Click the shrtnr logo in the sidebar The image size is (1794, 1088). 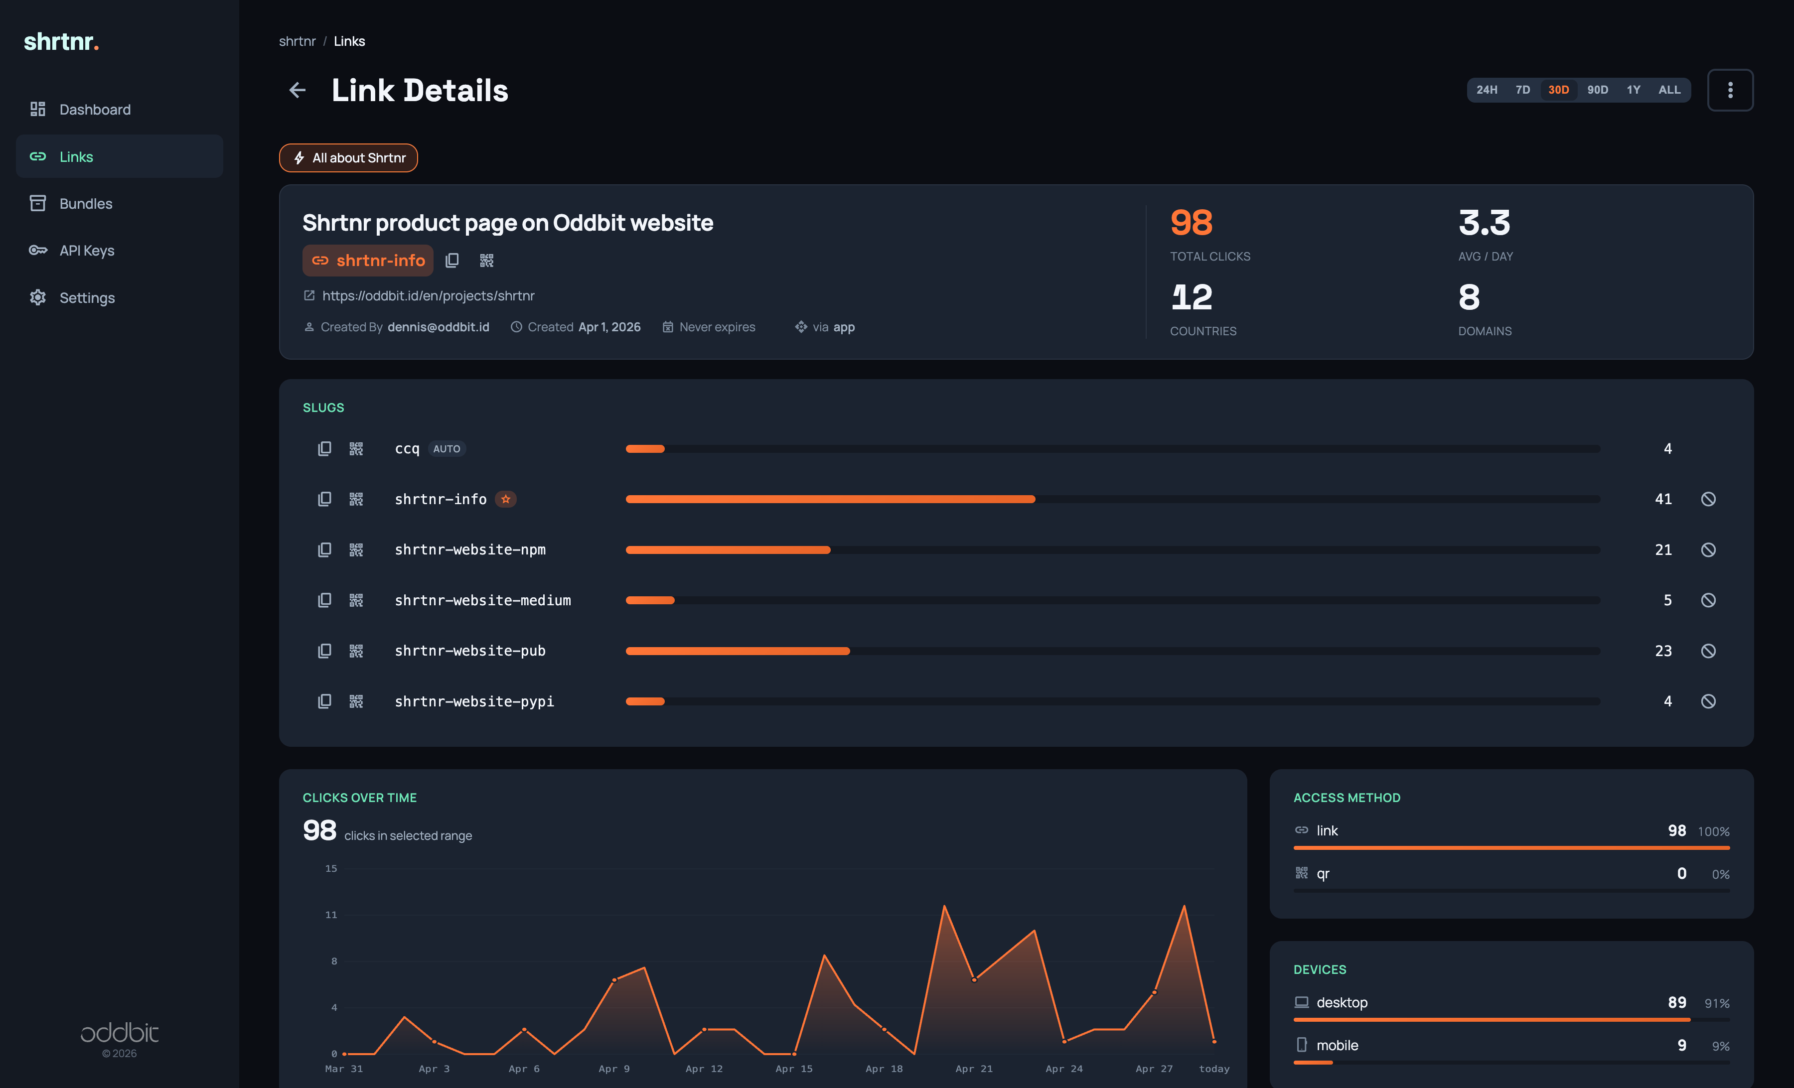pos(61,41)
